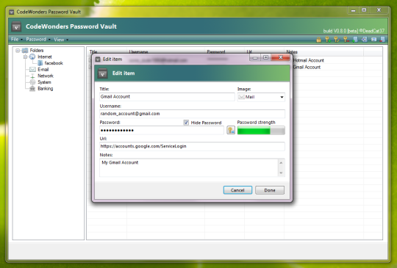The width and height of the screenshot is (397, 268).
Task: Open the View menu
Action: (x=61, y=40)
